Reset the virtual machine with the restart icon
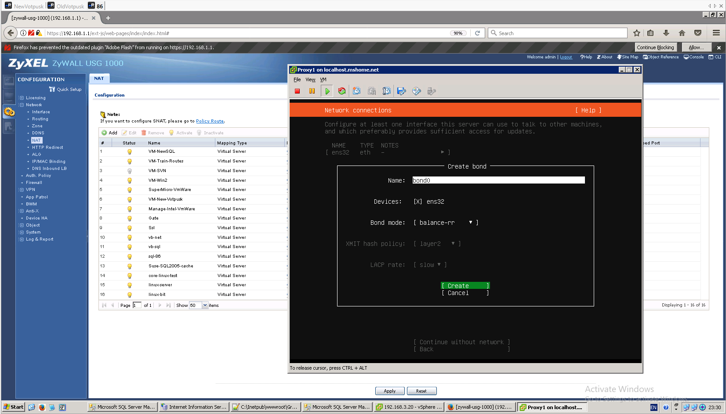The height and width of the screenshot is (414, 726). click(342, 91)
